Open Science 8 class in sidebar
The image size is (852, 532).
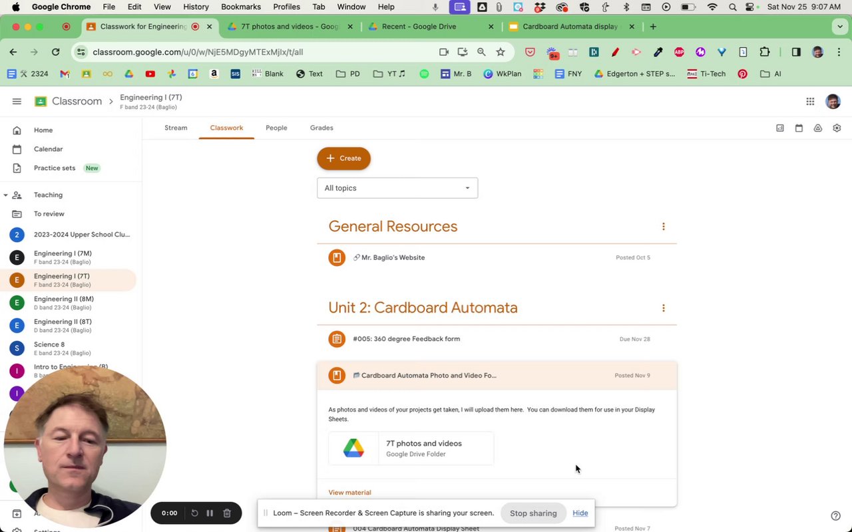coord(69,348)
